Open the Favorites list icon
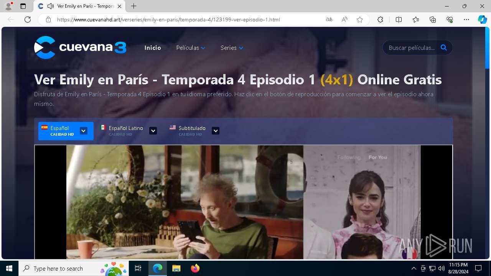The width and height of the screenshot is (491, 276). coord(416,20)
